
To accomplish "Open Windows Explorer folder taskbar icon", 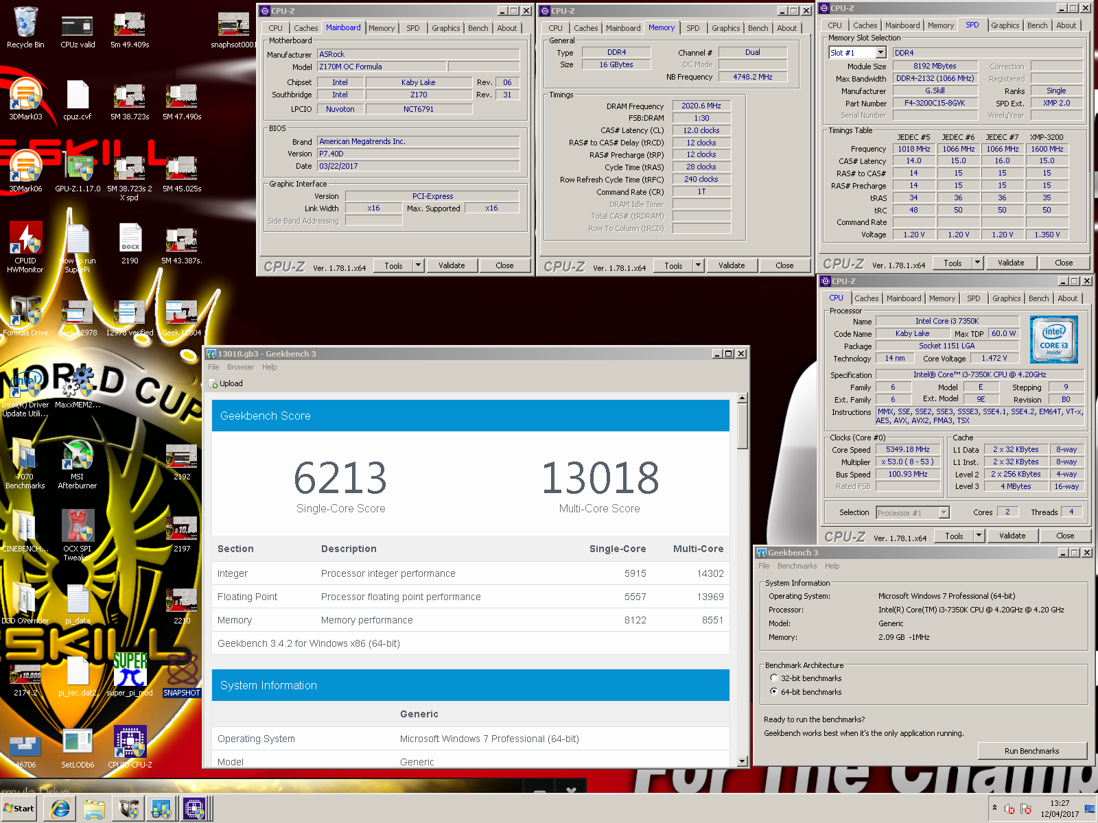I will (x=94, y=809).
